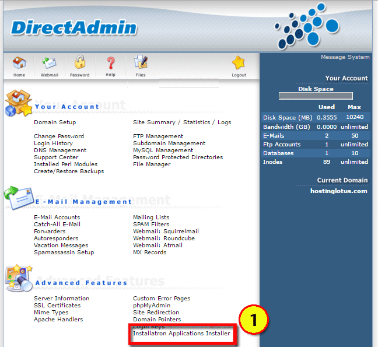Viewport: 378px width, 347px height.
Task: Click the Bandwidth (GB) row label
Action: (x=286, y=127)
